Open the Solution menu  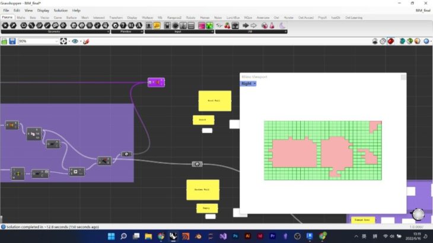pos(61,11)
